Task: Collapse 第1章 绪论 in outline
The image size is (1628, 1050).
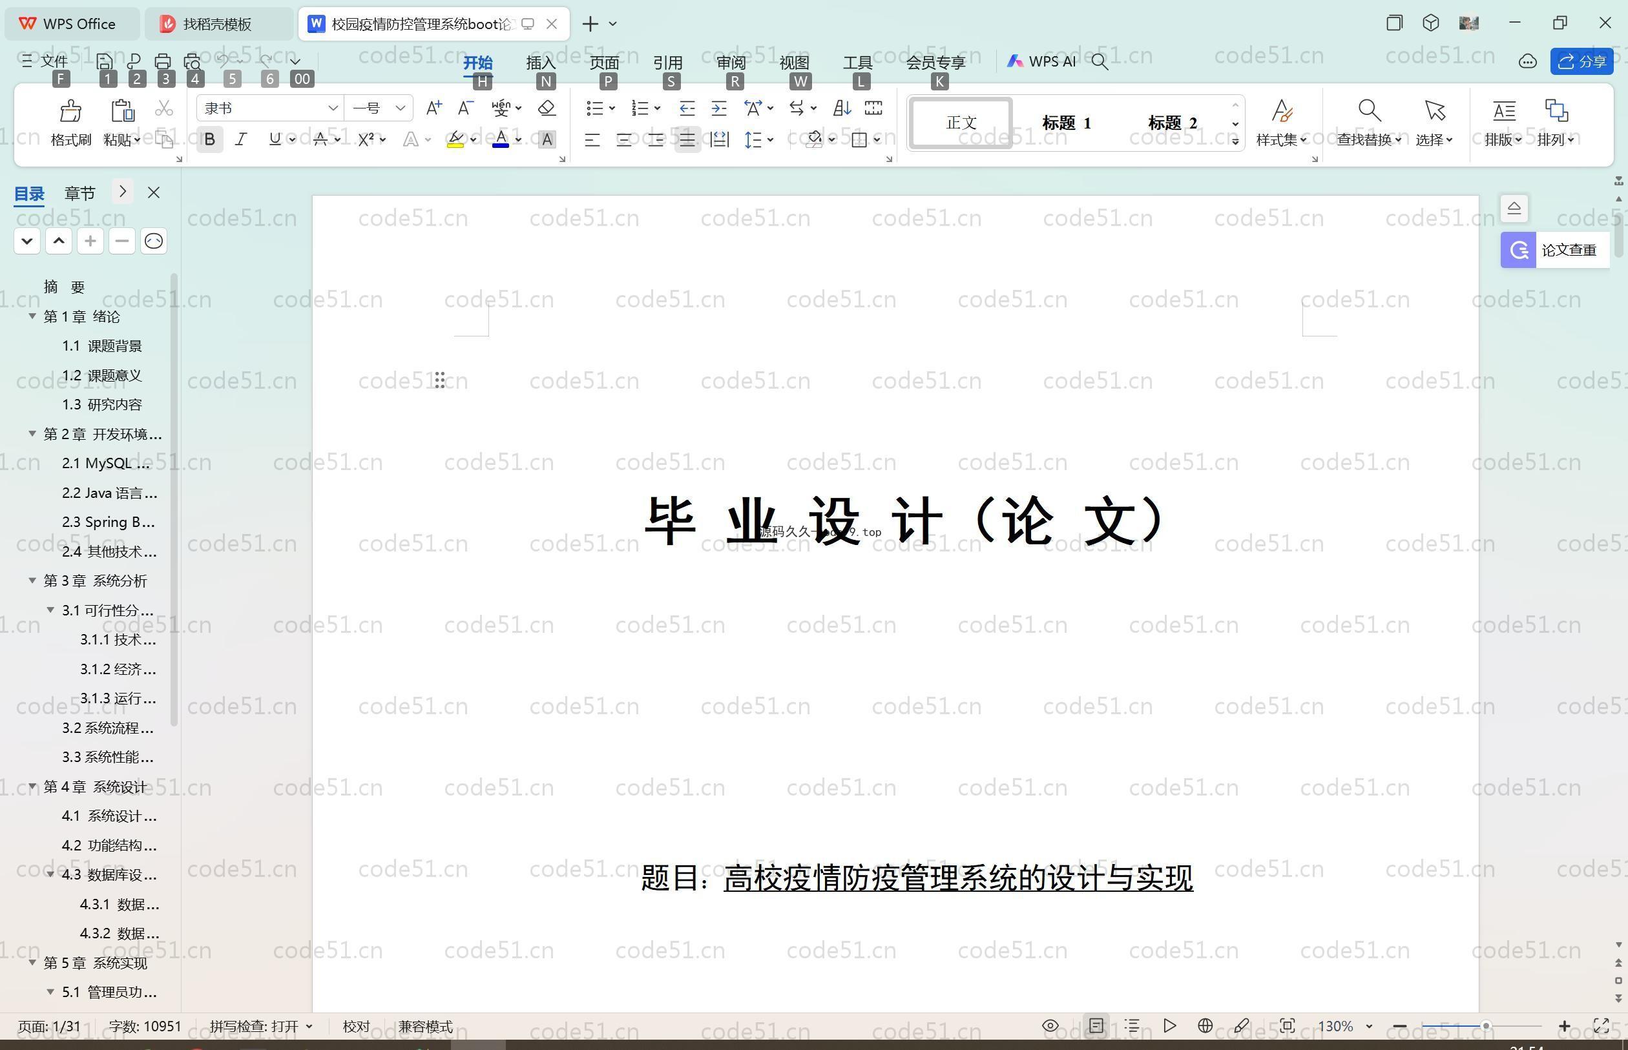Action: tap(32, 316)
